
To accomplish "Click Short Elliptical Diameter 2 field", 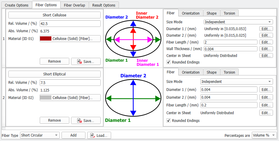I will (x=229, y=97).
